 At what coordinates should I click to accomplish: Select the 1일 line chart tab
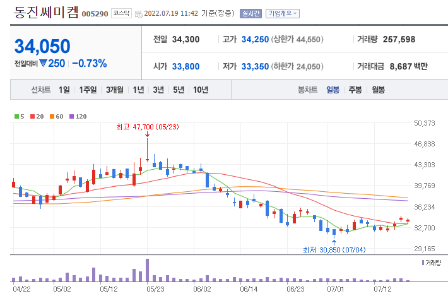point(64,90)
